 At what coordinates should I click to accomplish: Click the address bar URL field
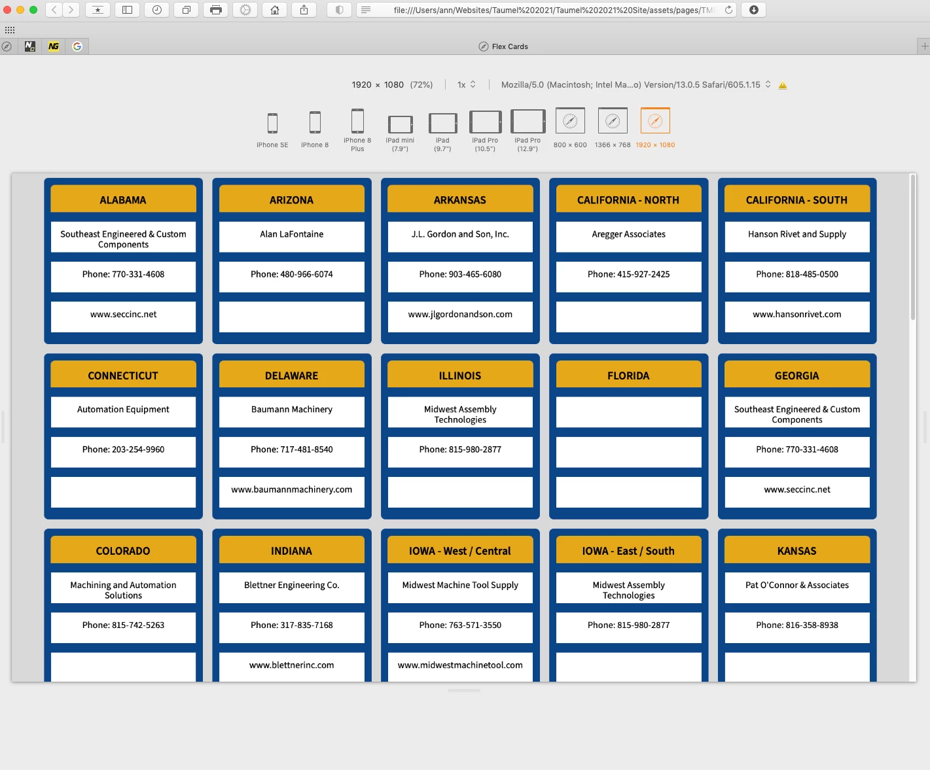point(546,10)
